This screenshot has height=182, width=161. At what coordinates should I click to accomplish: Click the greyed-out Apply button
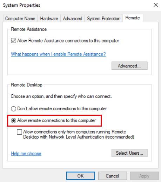(145, 176)
